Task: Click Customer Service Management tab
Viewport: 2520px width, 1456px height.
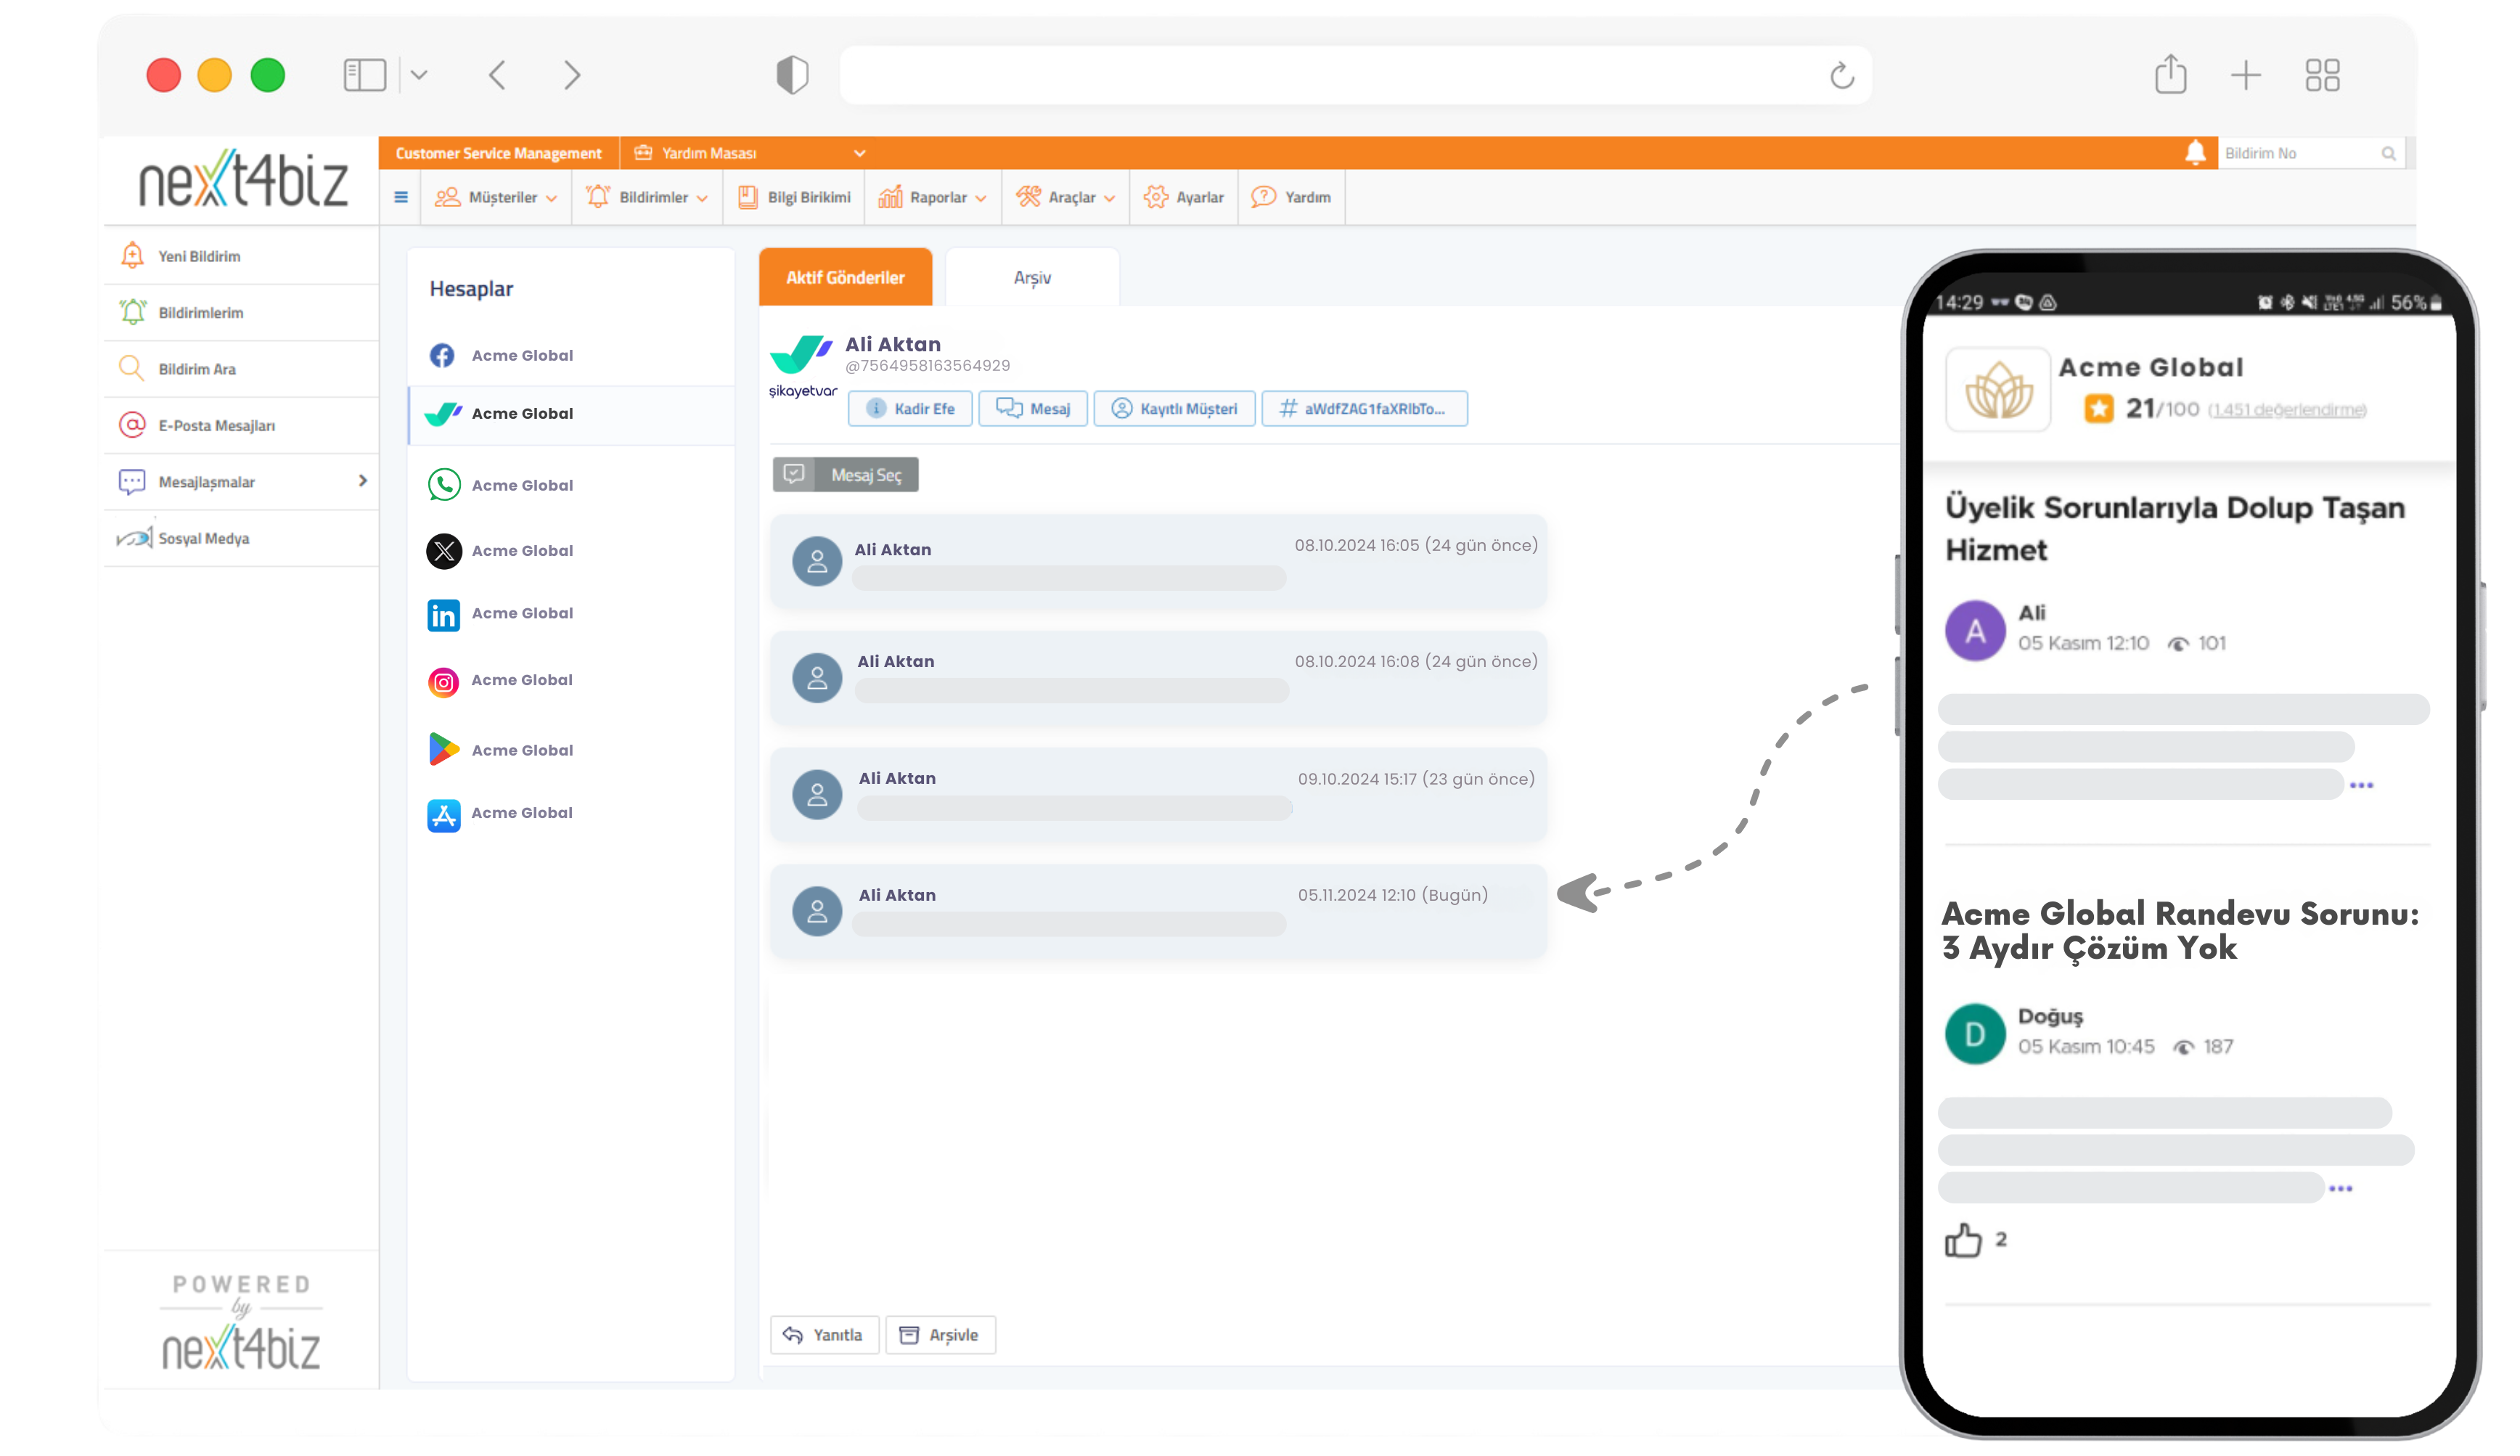Action: tap(498, 153)
